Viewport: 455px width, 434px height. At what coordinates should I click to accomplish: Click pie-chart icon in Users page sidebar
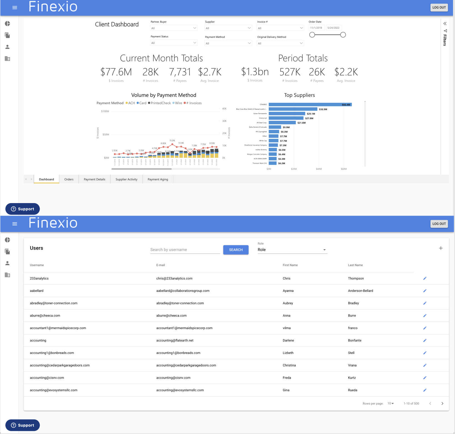(7, 240)
